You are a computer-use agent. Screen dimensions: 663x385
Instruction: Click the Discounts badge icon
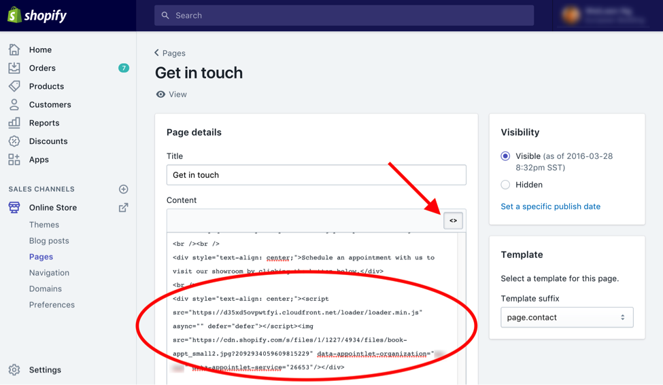tap(14, 141)
